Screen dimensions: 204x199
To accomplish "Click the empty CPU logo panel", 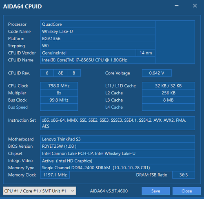I will [x=175, y=42].
